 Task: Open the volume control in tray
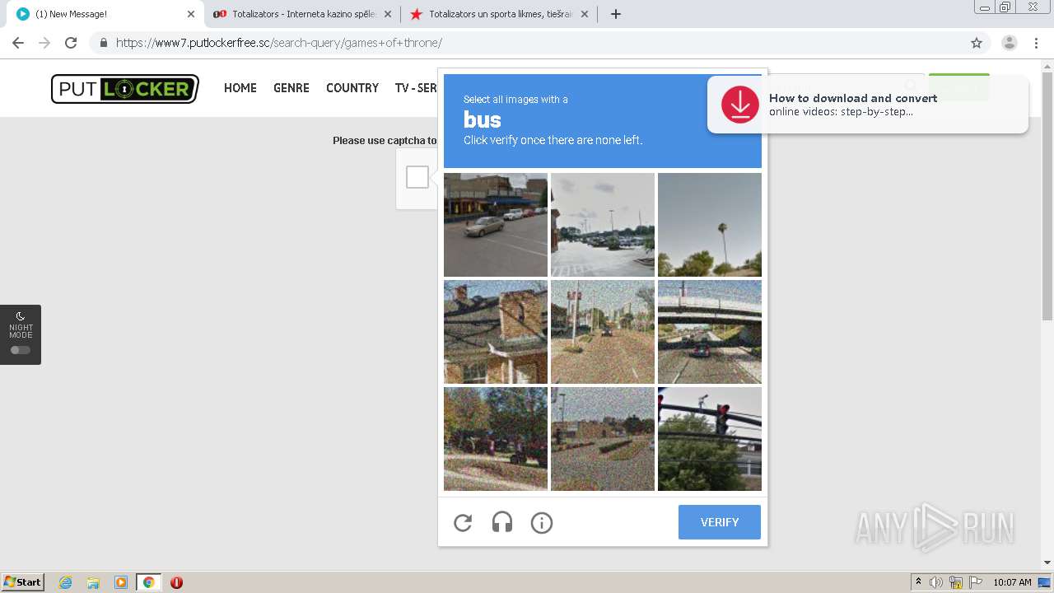936,582
